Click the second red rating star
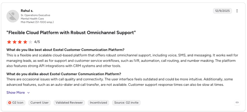 [14, 42]
